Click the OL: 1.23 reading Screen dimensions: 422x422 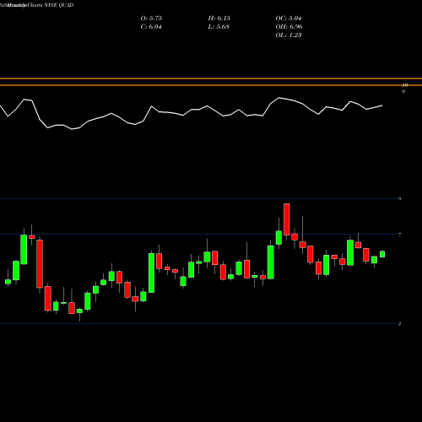pos(289,35)
